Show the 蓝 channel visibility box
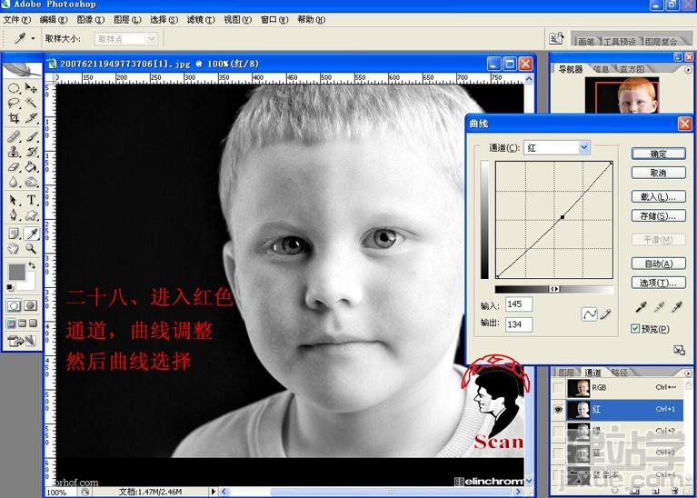This screenshot has width=697, height=498. [558, 453]
